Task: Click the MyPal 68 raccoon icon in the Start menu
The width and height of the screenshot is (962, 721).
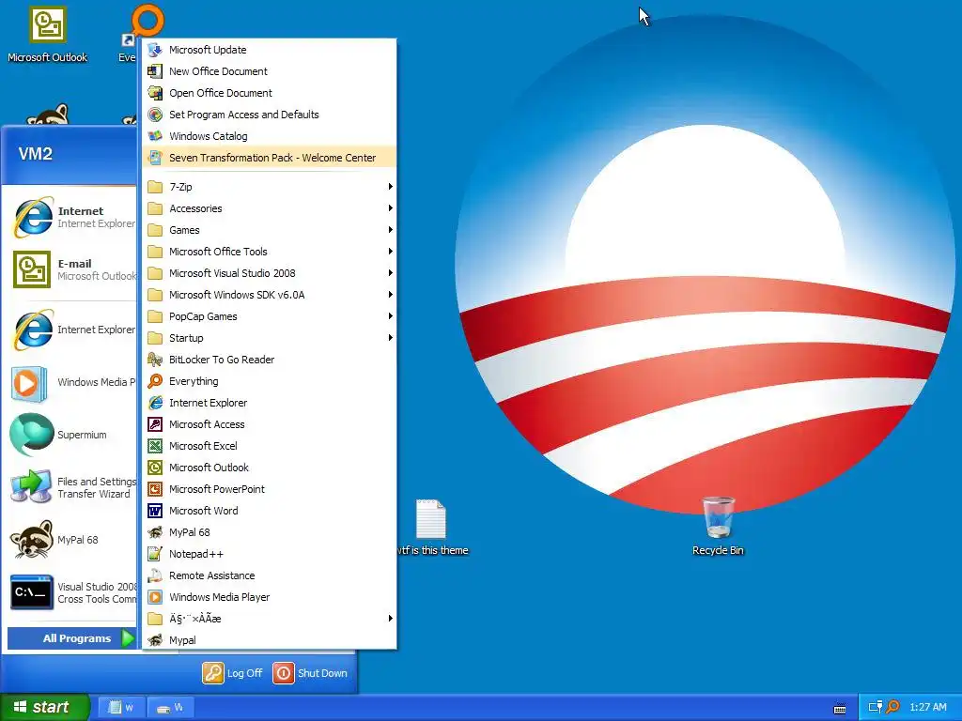Action: (x=31, y=540)
